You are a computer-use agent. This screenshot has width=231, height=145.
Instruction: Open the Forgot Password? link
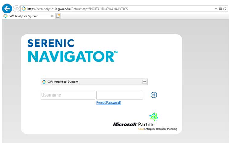click(109, 102)
